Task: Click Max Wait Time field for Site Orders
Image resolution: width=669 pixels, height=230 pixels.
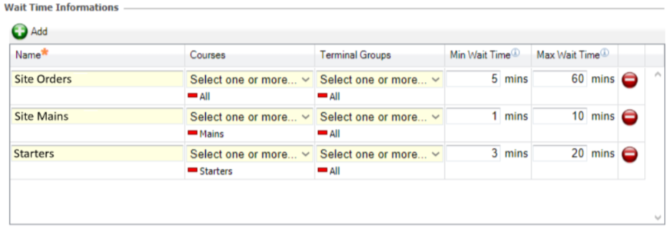Action: 560,79
